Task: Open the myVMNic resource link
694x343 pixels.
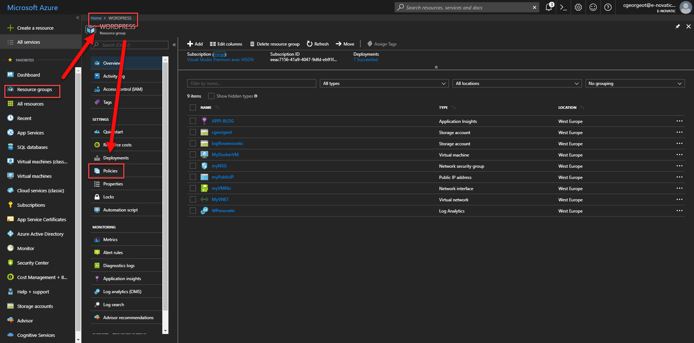Action: [x=221, y=188]
